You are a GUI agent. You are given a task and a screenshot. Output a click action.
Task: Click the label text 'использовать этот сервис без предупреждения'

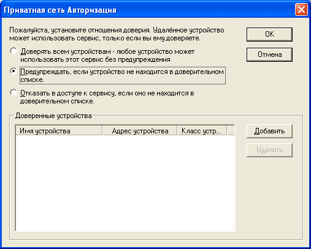[x=95, y=59]
